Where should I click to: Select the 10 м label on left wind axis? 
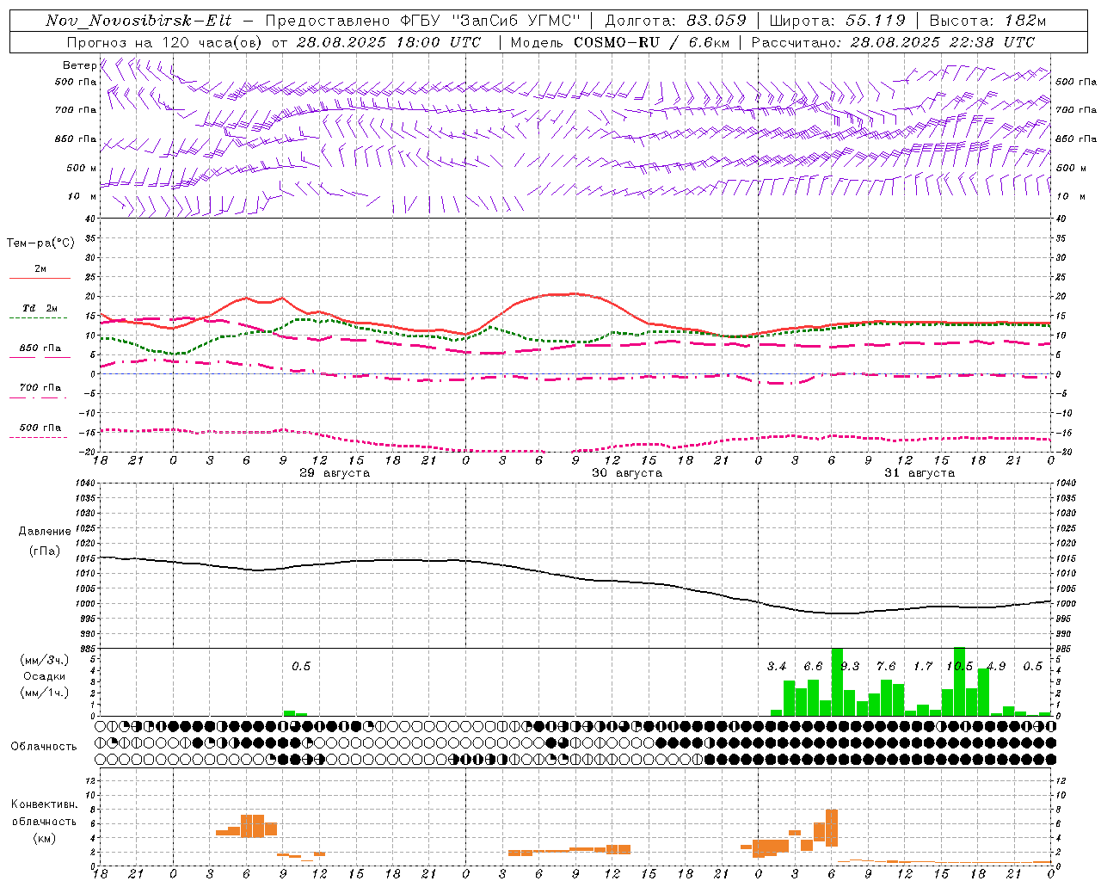pyautogui.click(x=83, y=196)
